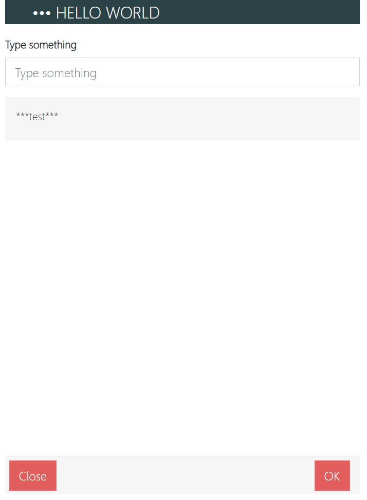Click the word test in the output box

[37, 117]
